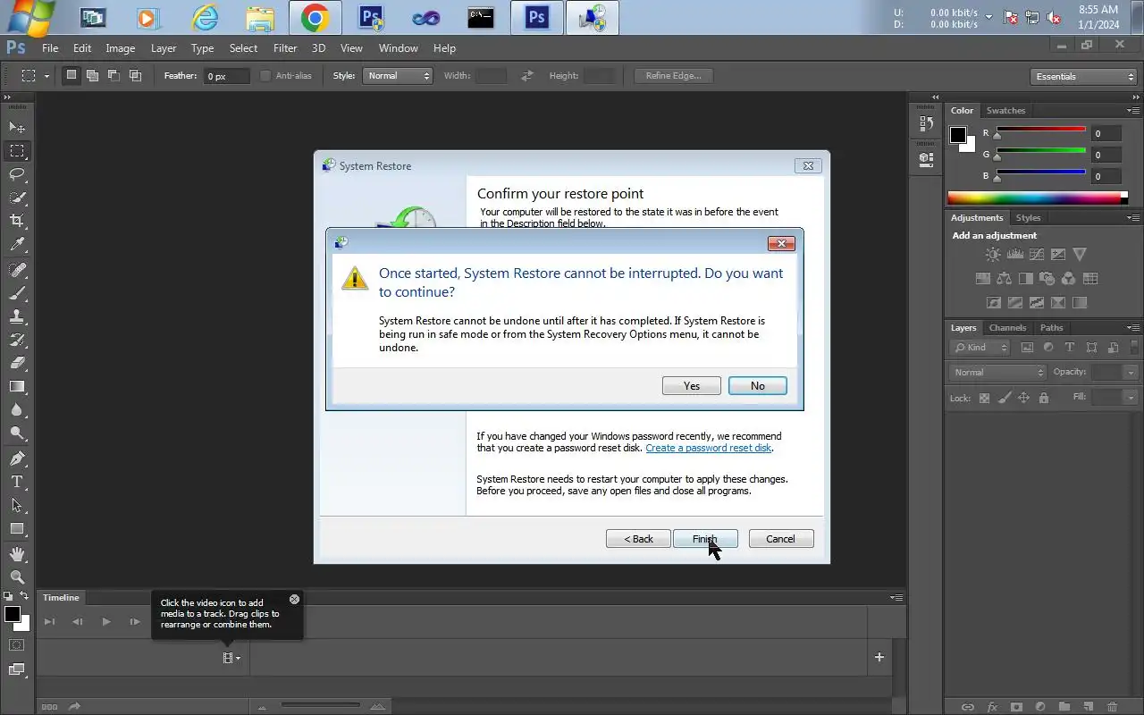This screenshot has width=1144, height=715.
Task: Select the Horizontal Type tool
Action: 17,482
